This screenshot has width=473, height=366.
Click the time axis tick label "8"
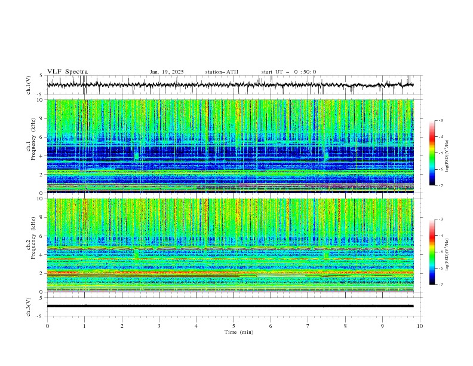point(345,326)
